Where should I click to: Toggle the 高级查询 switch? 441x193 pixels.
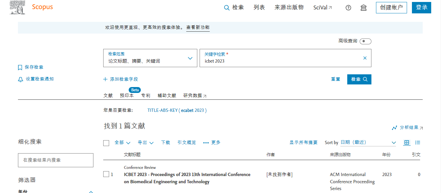pyautogui.click(x=365, y=41)
